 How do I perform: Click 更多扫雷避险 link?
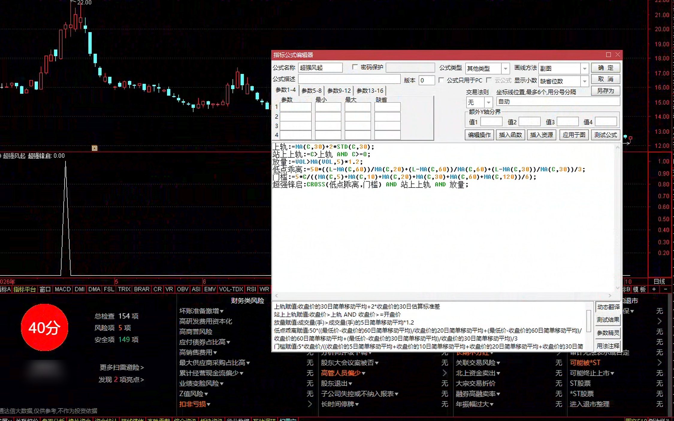click(x=122, y=367)
